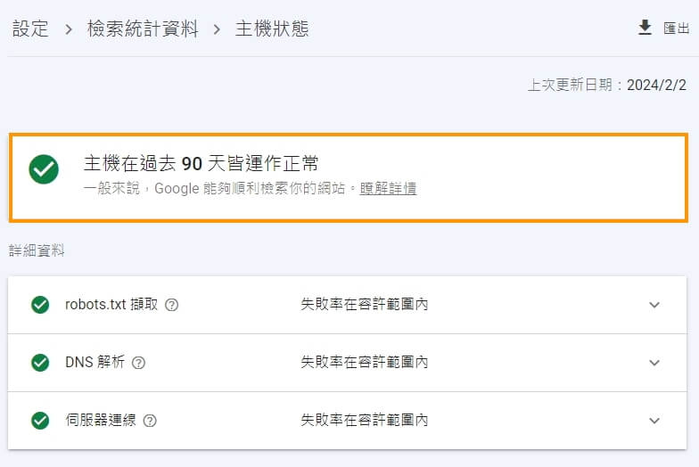Open help icon beside DNS 解析
The image size is (699, 467).
coord(139,363)
